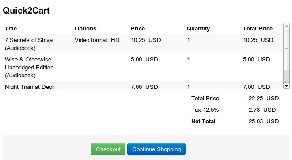Image resolution: width=292 pixels, height=160 pixels.
Task: Click the Tax 12.5% label
Action: tap(205, 110)
